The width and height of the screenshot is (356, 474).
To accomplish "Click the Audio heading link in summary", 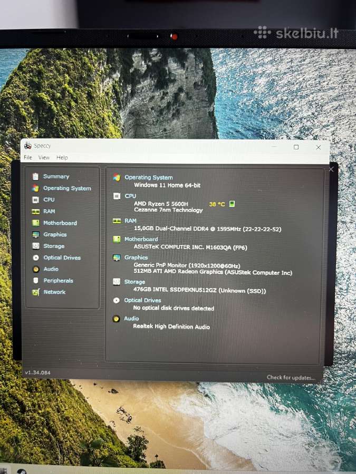I will pyautogui.click(x=131, y=319).
